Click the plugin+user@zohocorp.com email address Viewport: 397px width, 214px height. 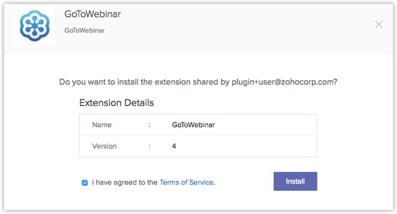pos(283,82)
